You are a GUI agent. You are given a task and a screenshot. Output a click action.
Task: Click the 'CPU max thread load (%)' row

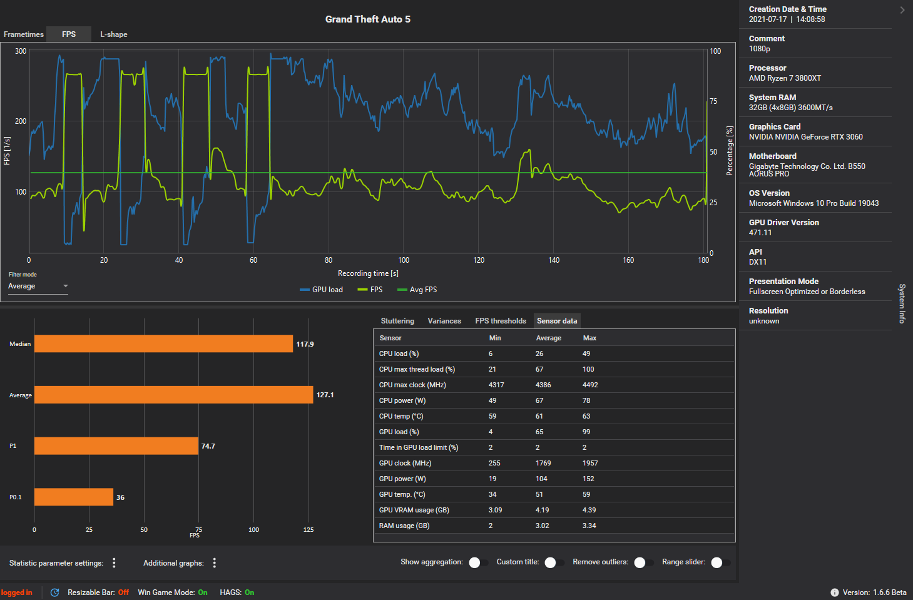(554, 369)
